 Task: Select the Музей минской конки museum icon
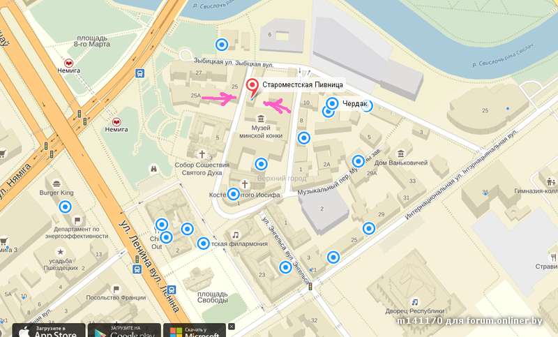pyautogui.click(x=261, y=118)
